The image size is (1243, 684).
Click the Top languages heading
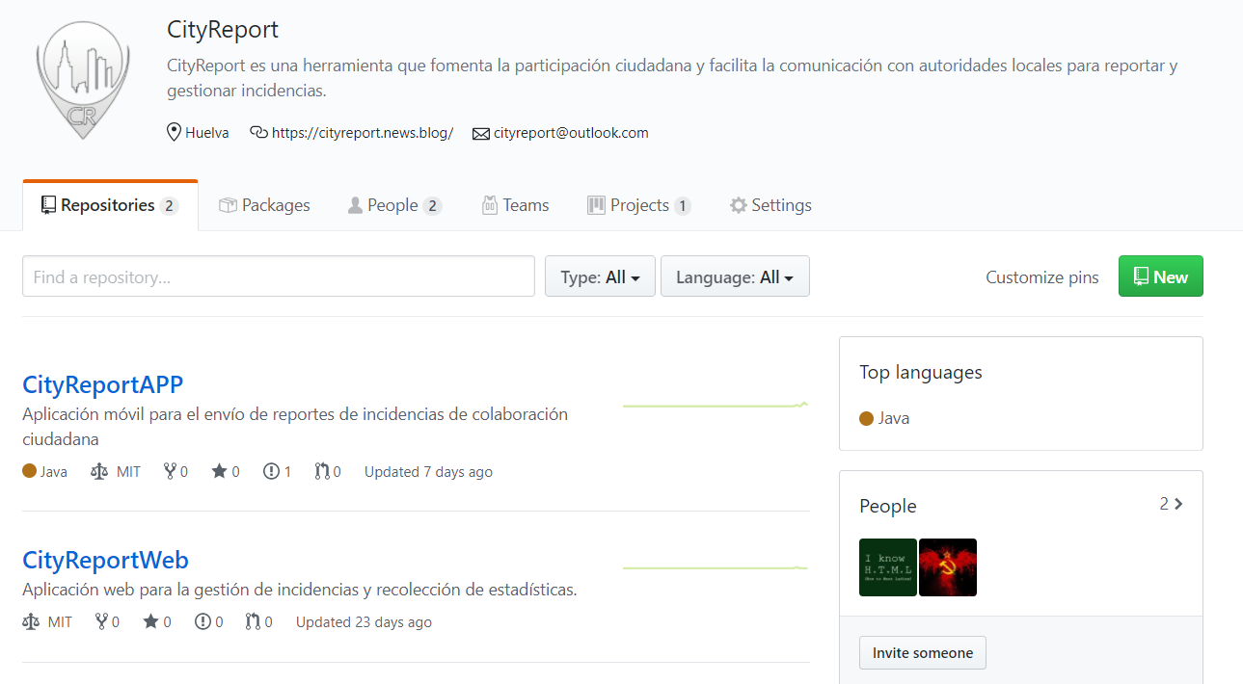pyautogui.click(x=921, y=372)
